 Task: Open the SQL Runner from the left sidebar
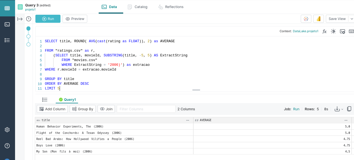[7, 24]
